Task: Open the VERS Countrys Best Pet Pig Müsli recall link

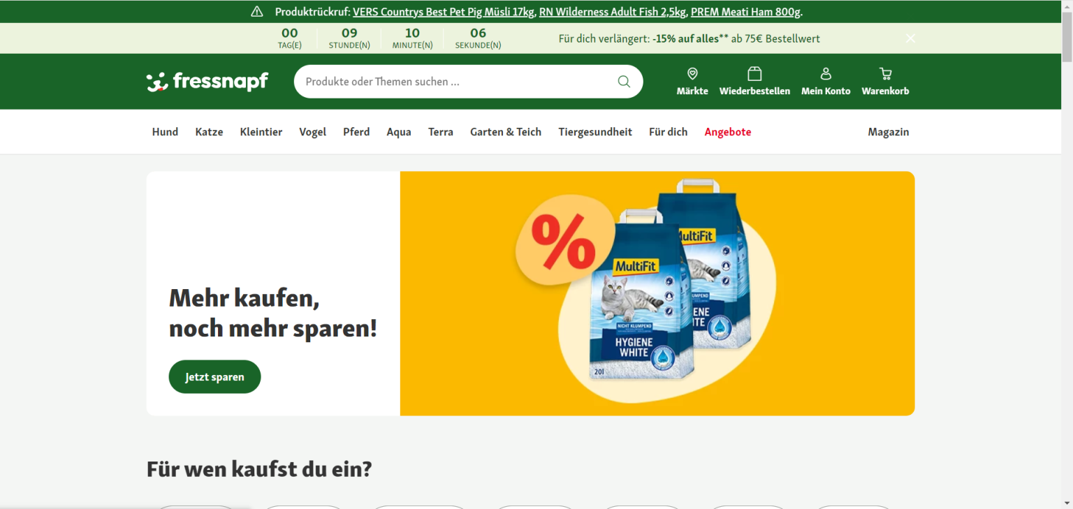Action: (444, 12)
